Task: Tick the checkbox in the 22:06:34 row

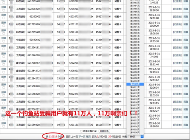Action: [4, 88]
